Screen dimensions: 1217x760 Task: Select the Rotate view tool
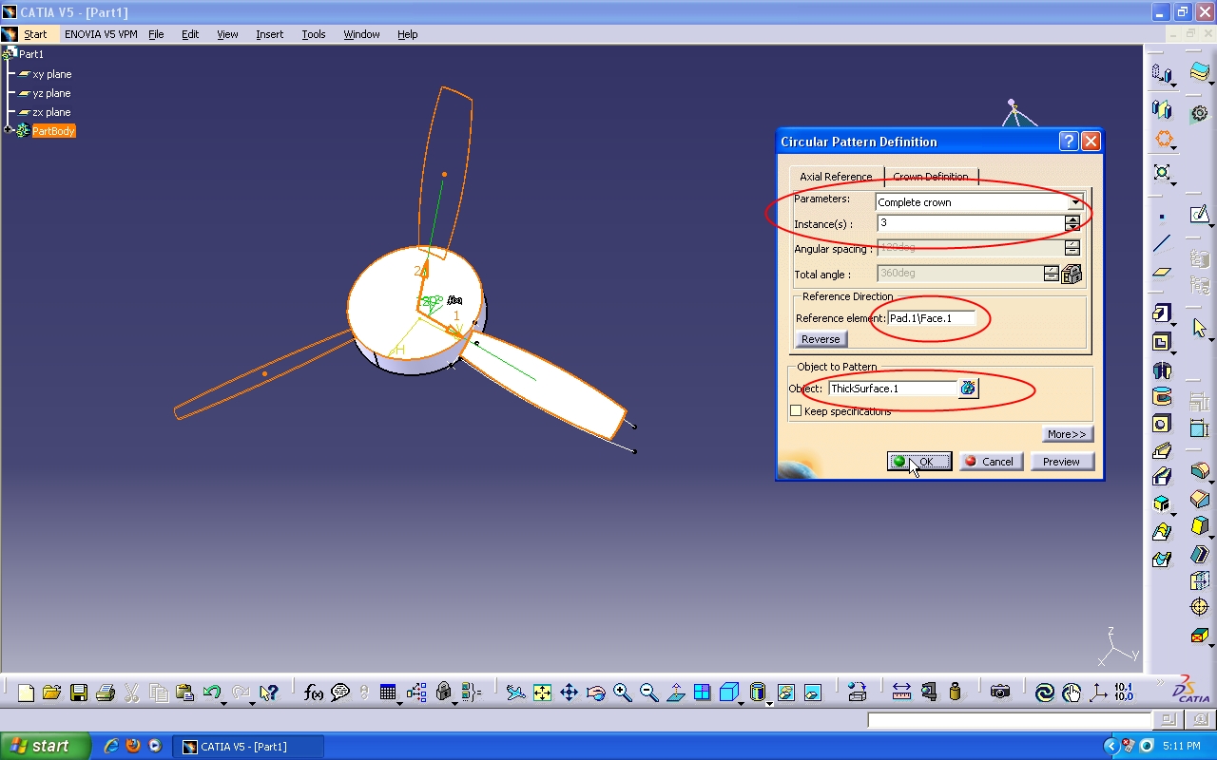tap(595, 693)
